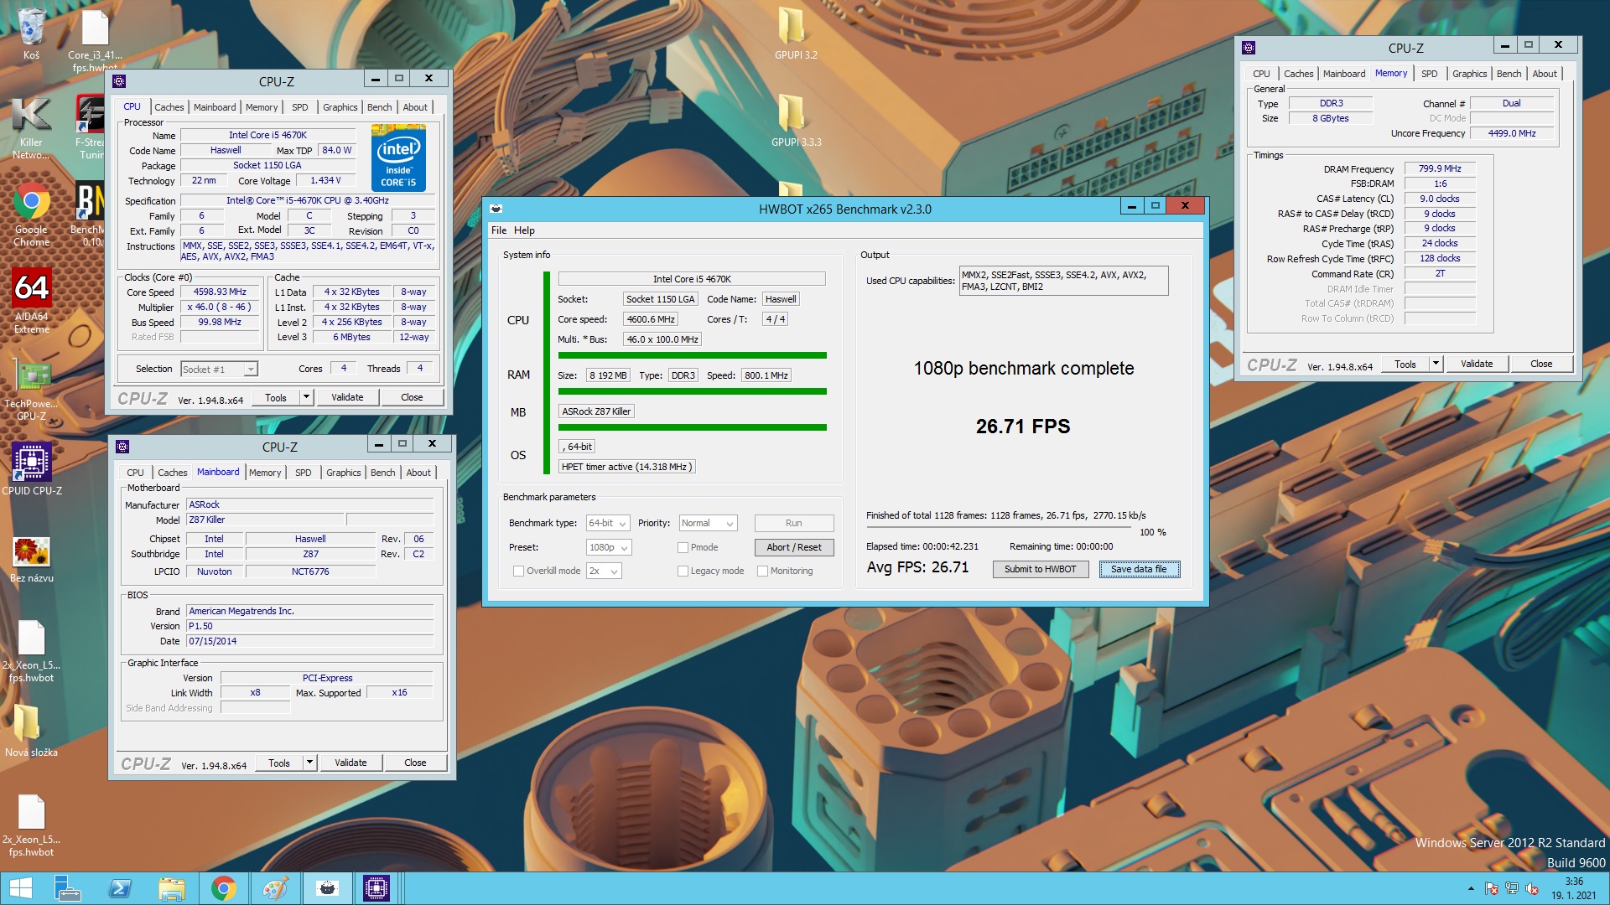Open Graphics tab in Mainboard CPU-Z window
1610x905 pixels.
[x=343, y=473]
